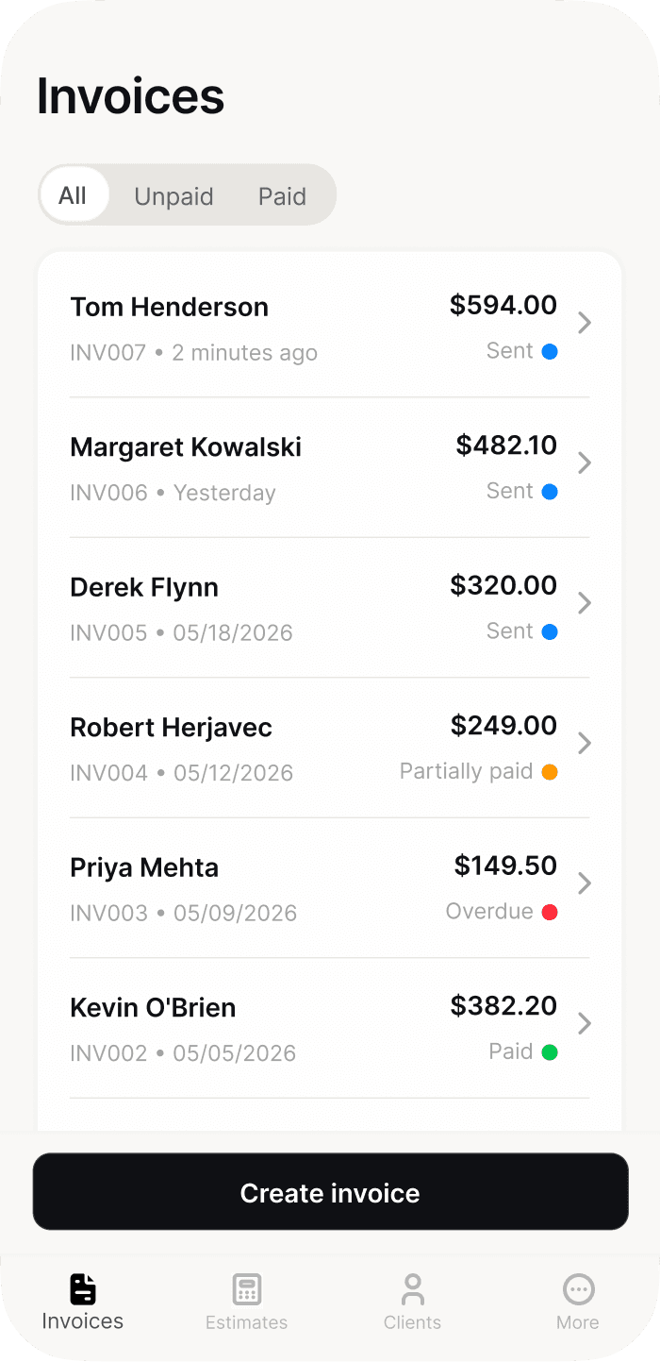Click the green Paid dot for Kevin O'Brien

pos(551,1051)
